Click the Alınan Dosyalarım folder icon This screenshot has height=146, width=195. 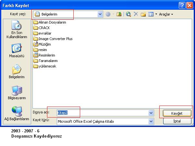coord(36,22)
